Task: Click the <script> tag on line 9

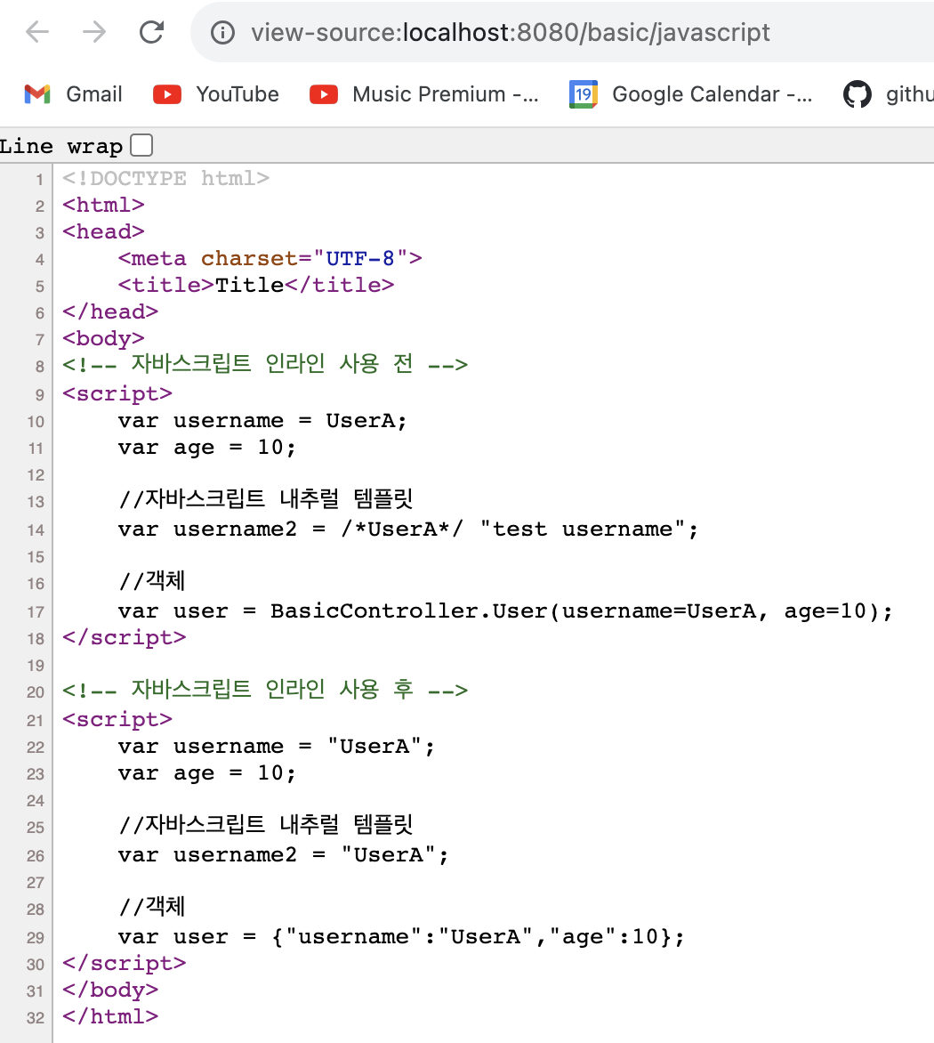Action: click(117, 393)
